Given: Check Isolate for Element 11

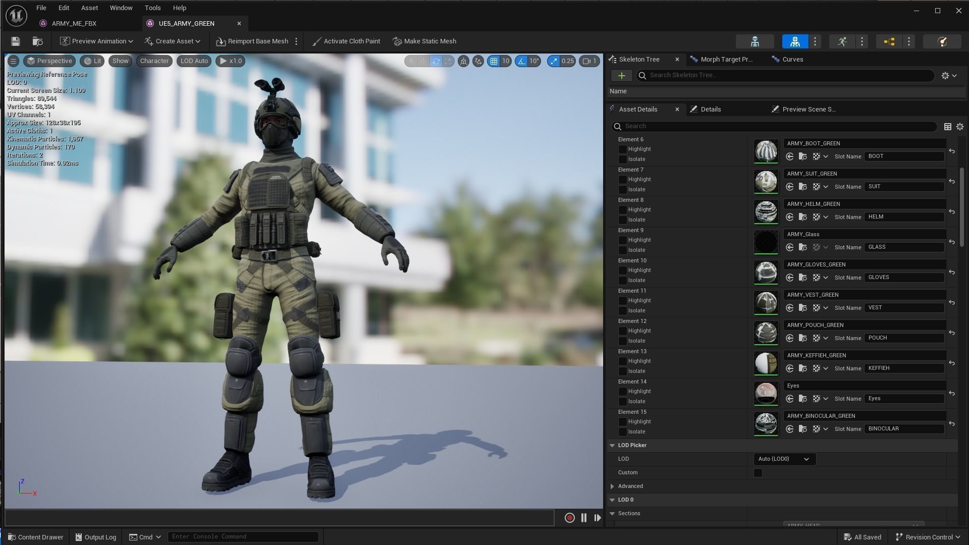Looking at the screenshot, I should coord(622,311).
